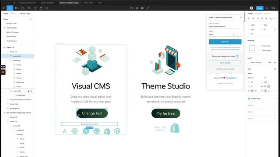Select the Pen tool
The image size is (280, 157).
click(29, 8)
